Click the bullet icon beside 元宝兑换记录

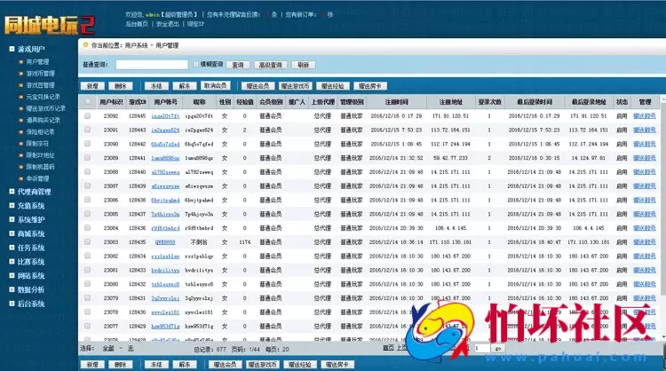(20, 97)
